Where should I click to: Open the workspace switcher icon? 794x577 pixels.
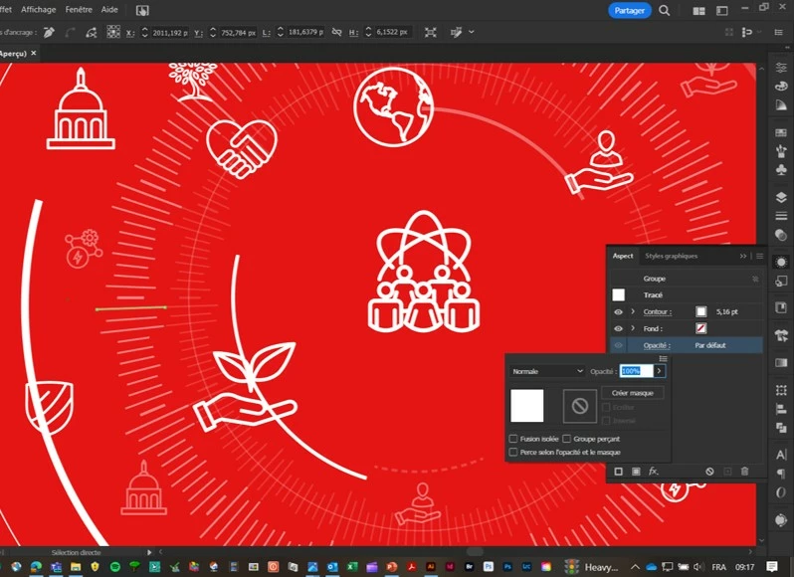pyautogui.click(x=722, y=11)
